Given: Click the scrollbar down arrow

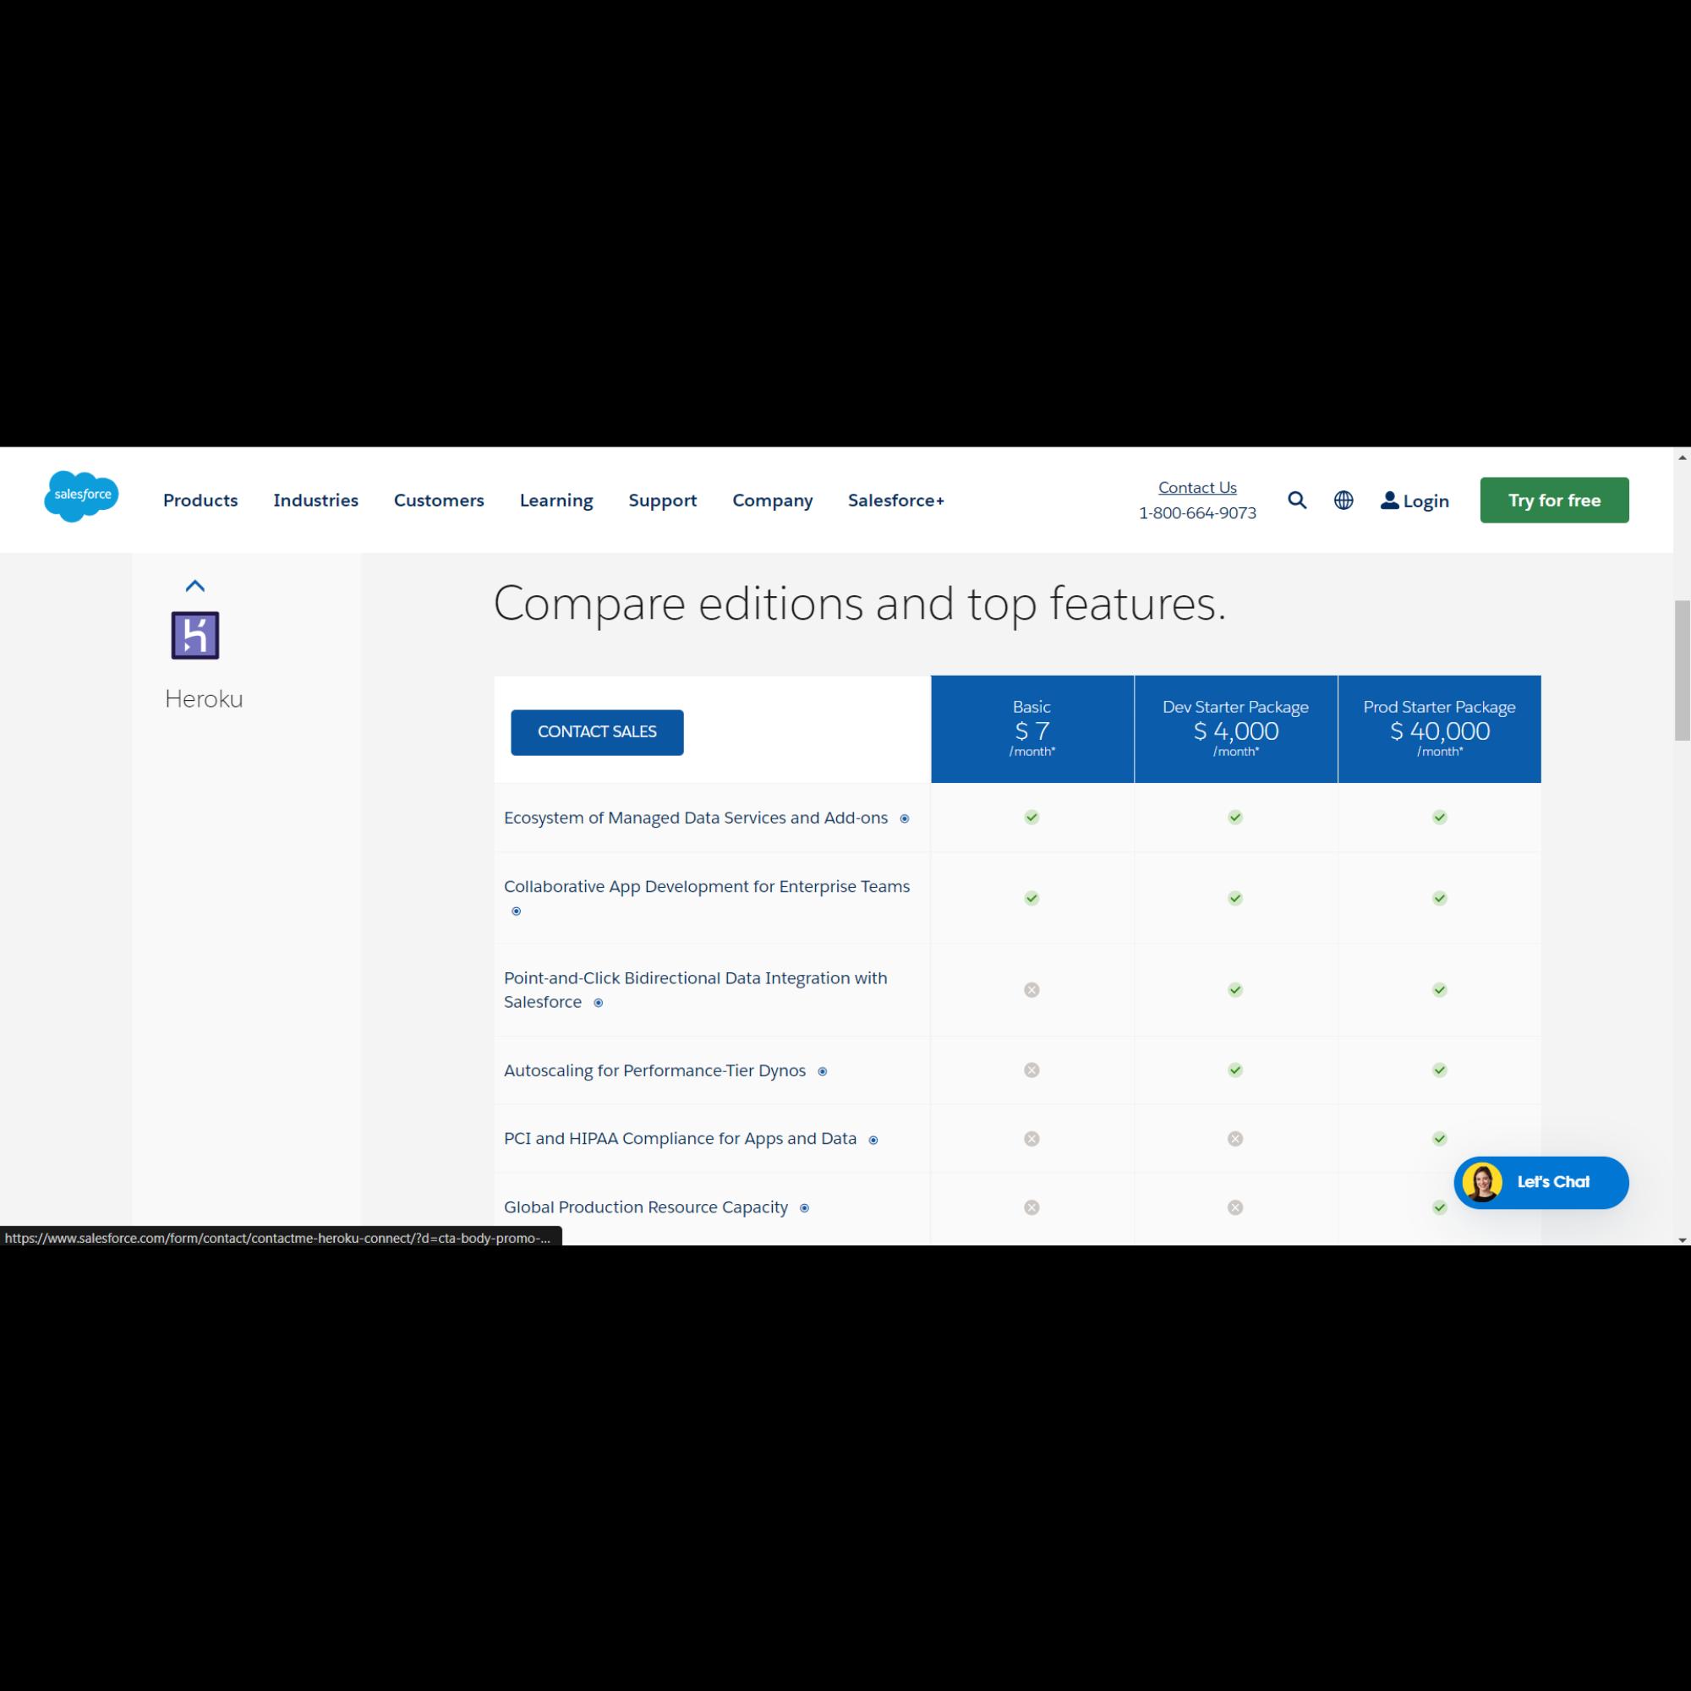Looking at the screenshot, I should [1683, 1240].
